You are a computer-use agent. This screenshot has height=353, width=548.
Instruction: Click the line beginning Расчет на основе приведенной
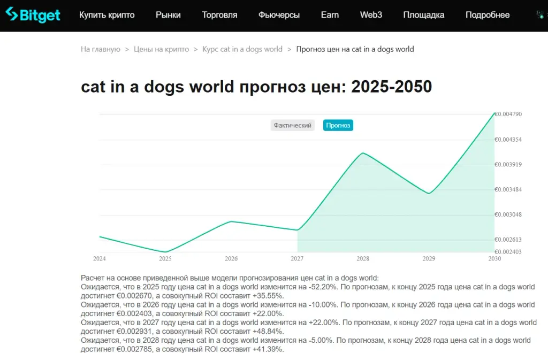[230, 278]
